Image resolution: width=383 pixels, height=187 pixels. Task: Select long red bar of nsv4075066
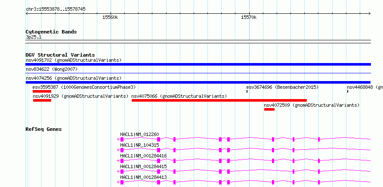click(x=219, y=100)
